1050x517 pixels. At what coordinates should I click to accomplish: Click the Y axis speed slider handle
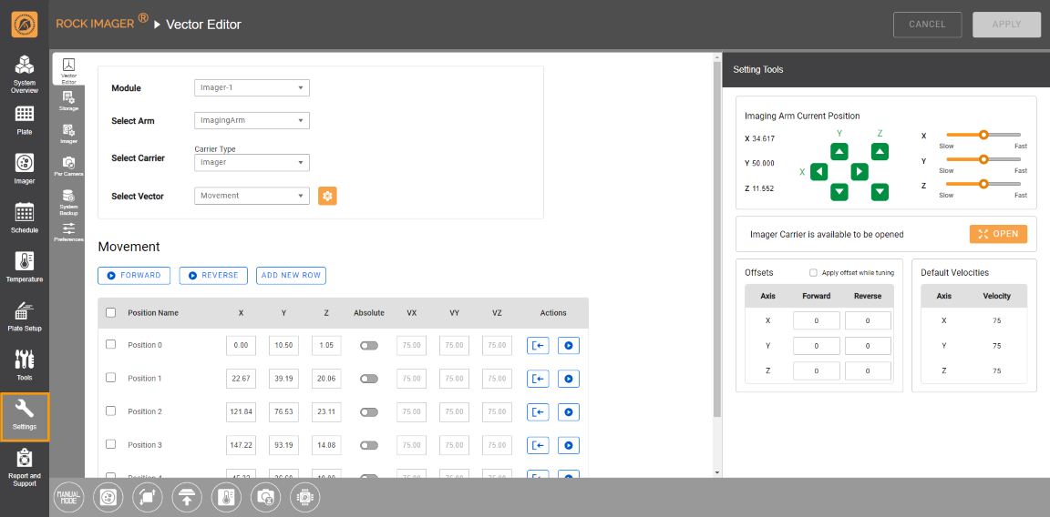pyautogui.click(x=983, y=159)
